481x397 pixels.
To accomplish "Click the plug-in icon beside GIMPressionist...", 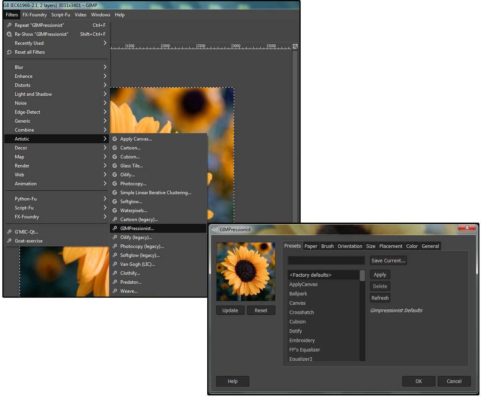I will click(x=115, y=228).
